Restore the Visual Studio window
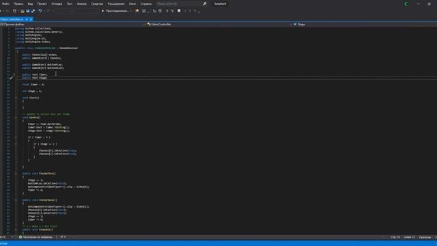 (429, 4)
